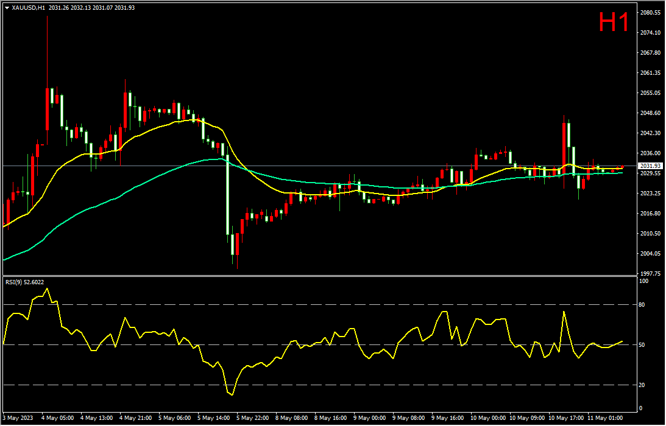Click the 4 May 13:00 time axis label
The height and width of the screenshot is (426, 666).
96,418
